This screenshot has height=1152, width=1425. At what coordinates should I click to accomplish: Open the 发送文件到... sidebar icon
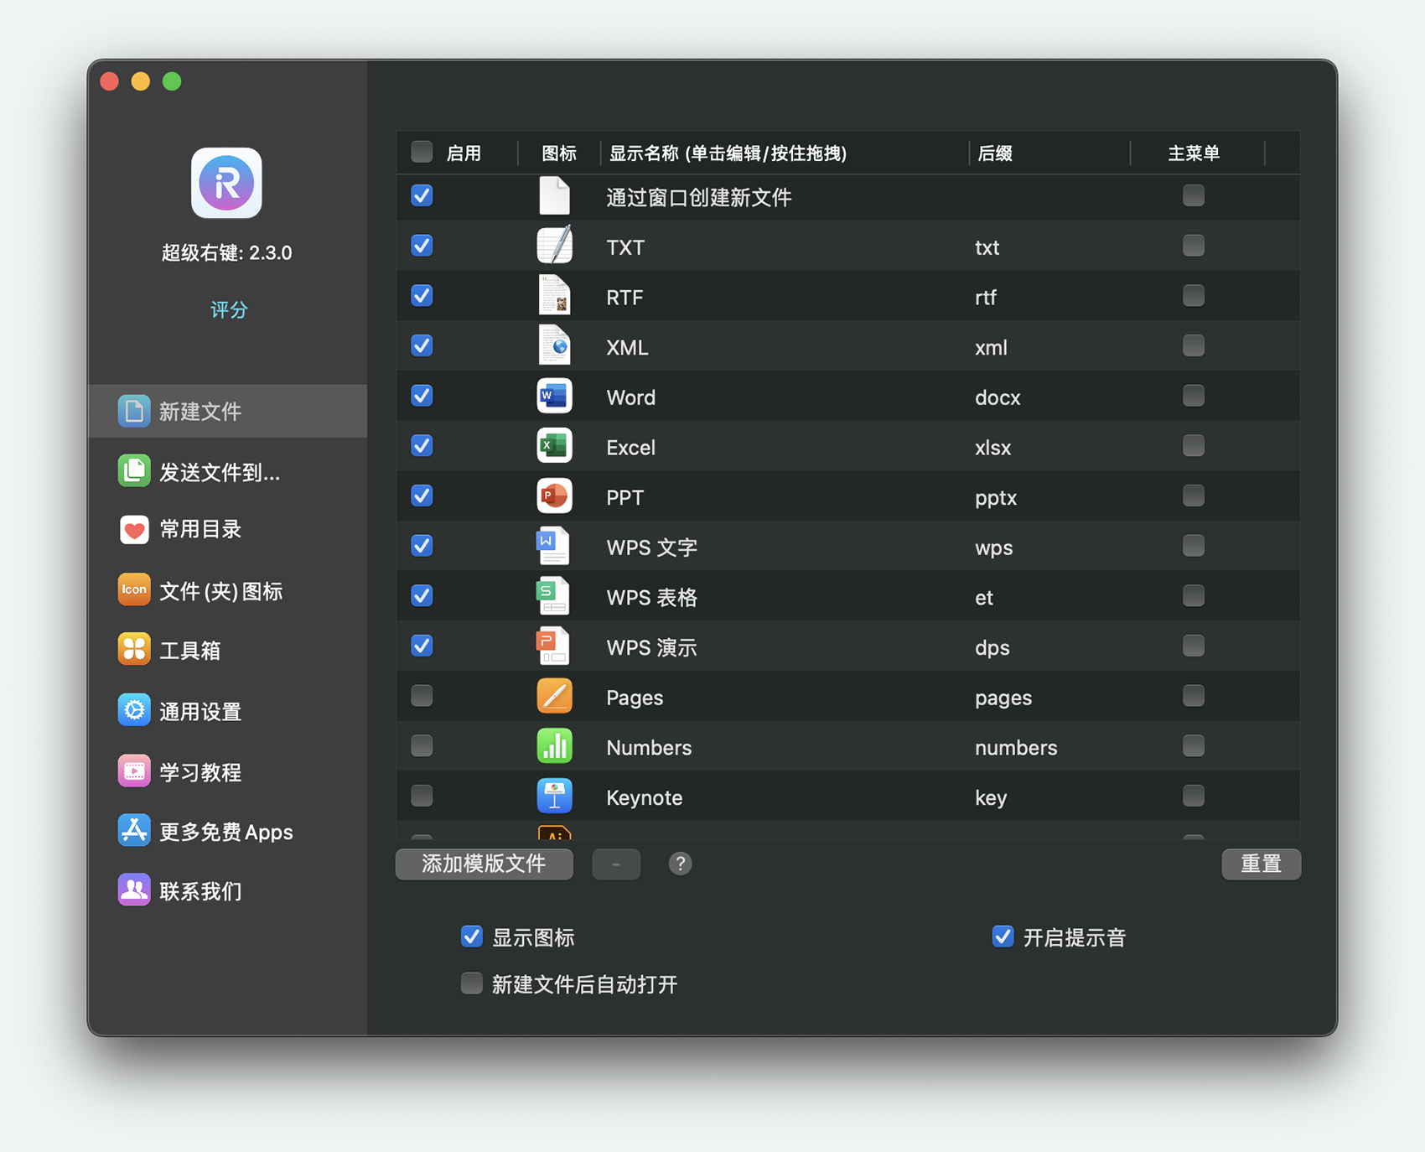click(x=134, y=471)
